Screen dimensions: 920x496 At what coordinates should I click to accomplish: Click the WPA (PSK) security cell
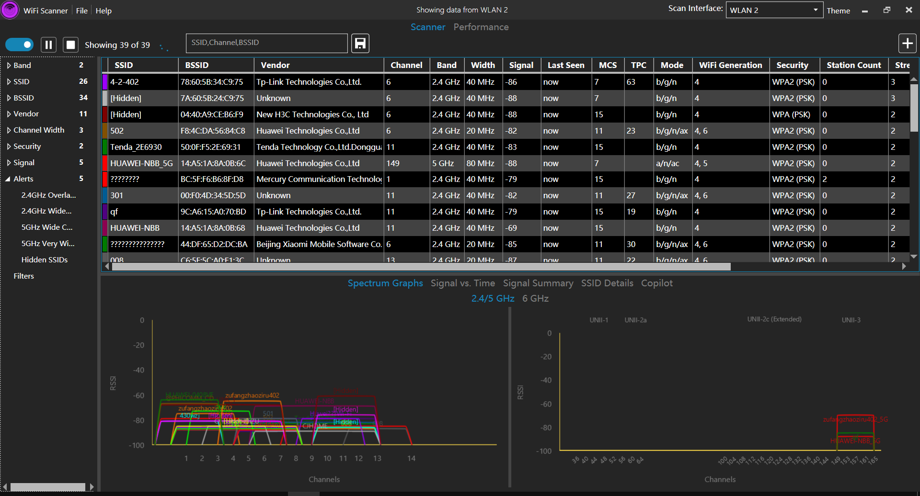(794, 114)
